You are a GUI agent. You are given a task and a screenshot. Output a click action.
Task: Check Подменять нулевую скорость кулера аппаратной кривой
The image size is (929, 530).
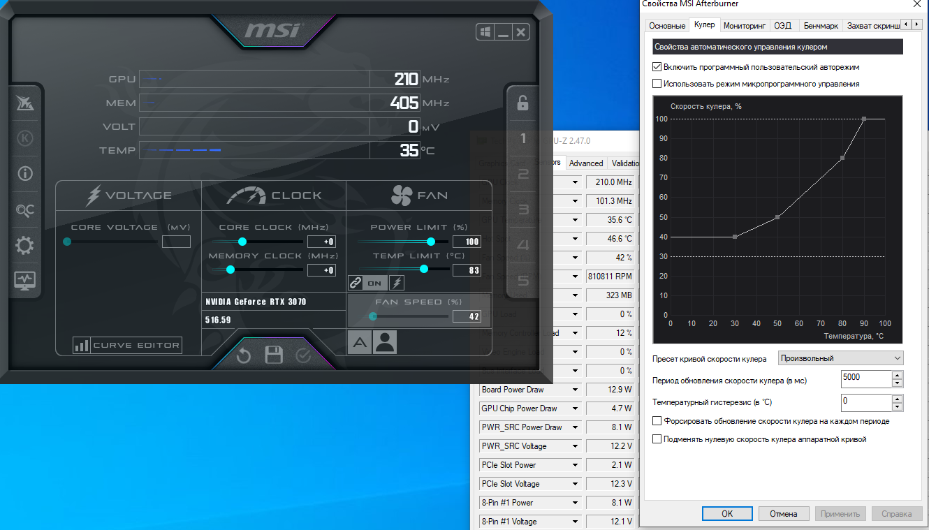(x=657, y=439)
